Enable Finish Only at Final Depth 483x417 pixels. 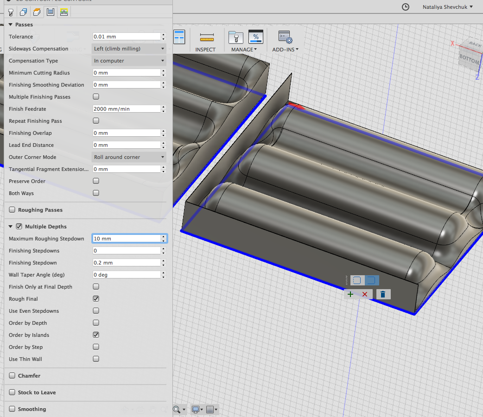click(x=96, y=287)
